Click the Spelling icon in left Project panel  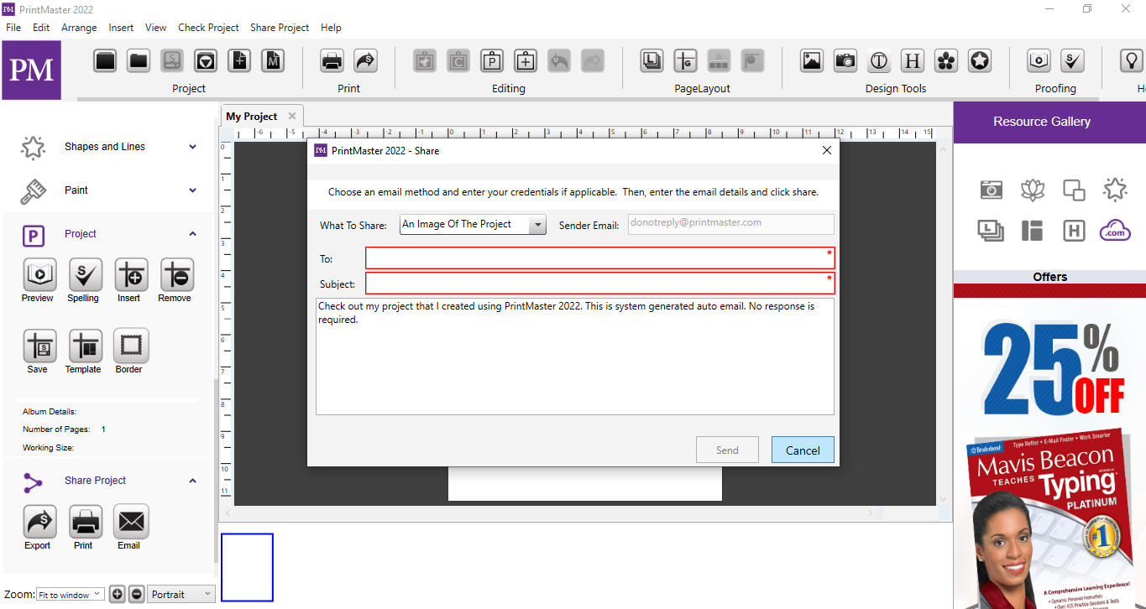(x=84, y=275)
